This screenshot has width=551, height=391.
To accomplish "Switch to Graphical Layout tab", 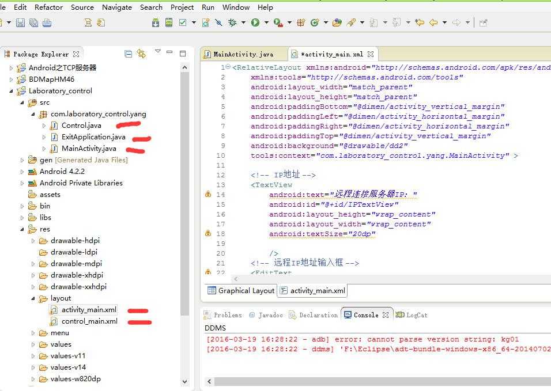I will click(241, 290).
